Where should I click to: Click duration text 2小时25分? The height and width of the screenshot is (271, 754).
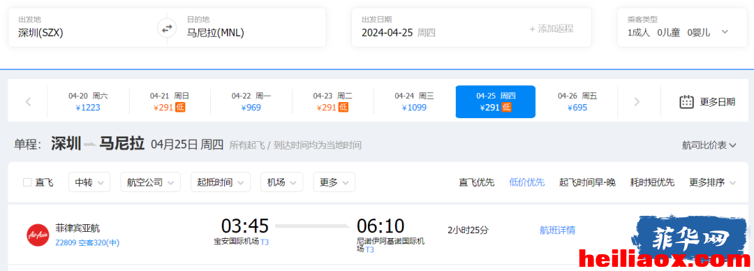coord(468,230)
